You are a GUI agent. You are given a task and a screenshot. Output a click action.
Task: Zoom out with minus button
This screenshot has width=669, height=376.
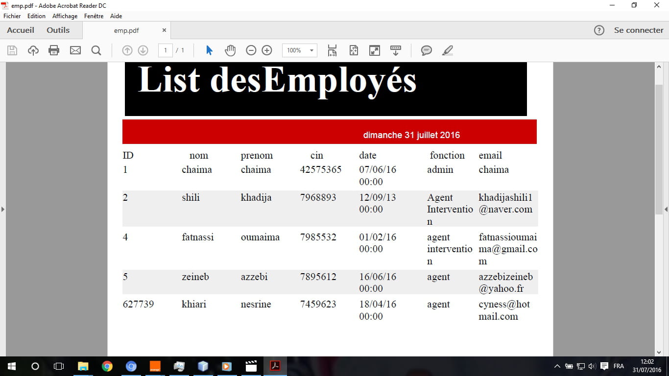[x=251, y=50]
